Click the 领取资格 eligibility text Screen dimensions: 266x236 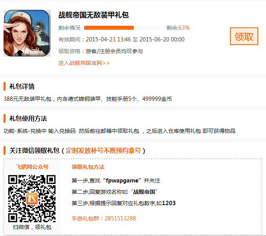pos(101,51)
